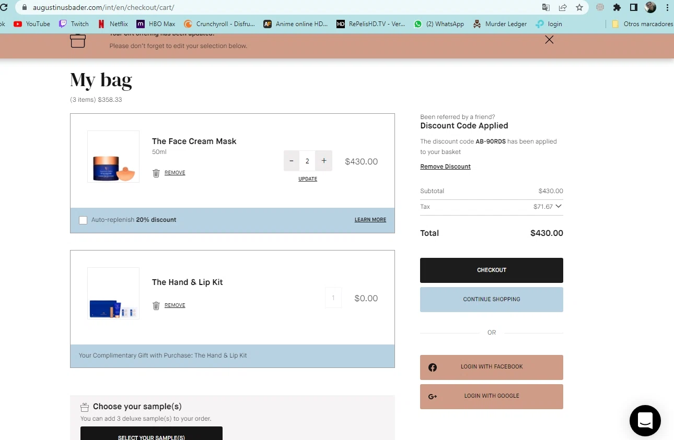674x440 pixels.
Task: Open the HBO Max bookmark
Action: pos(156,24)
